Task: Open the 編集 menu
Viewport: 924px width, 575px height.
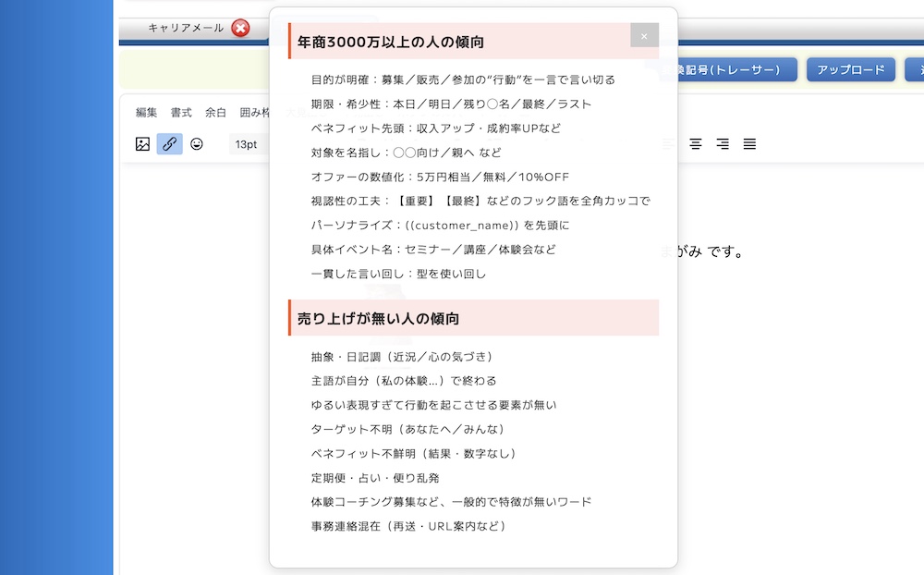Action: pos(146,113)
